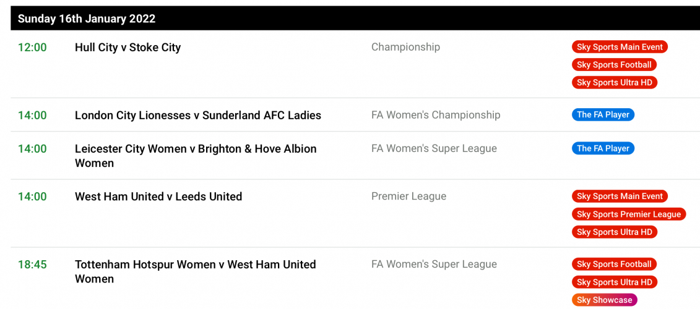Click the FA Women's Championship competition label
700x309 pixels.
(x=435, y=115)
